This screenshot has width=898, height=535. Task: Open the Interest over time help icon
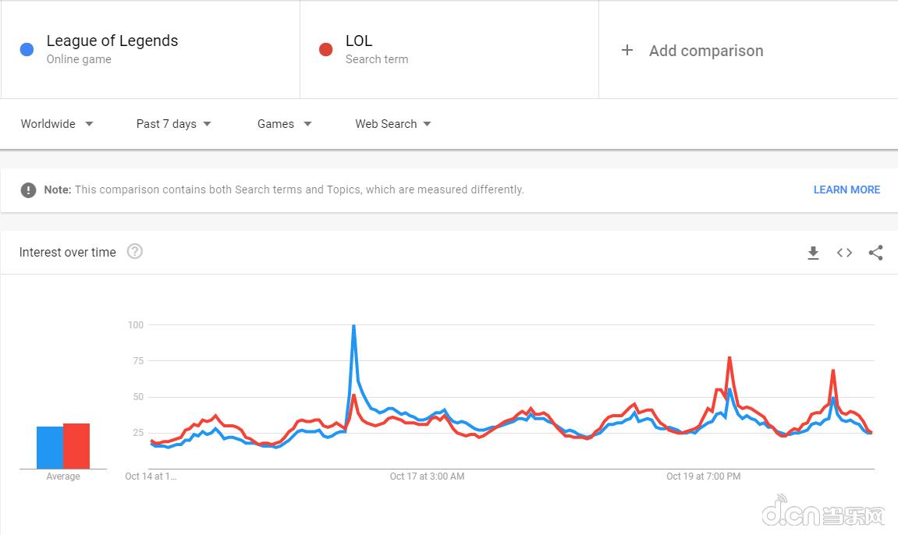point(135,251)
